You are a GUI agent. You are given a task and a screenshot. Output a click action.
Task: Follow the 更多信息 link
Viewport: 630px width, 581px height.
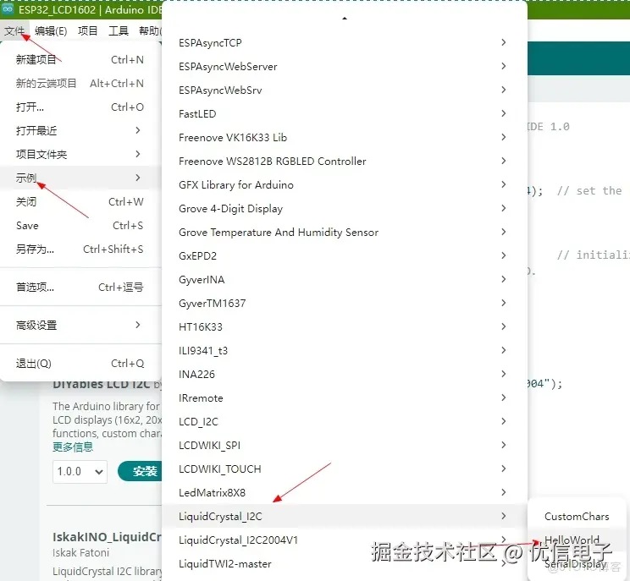click(73, 447)
